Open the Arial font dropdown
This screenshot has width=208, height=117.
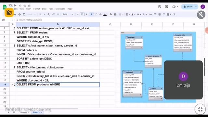coord(68,14)
